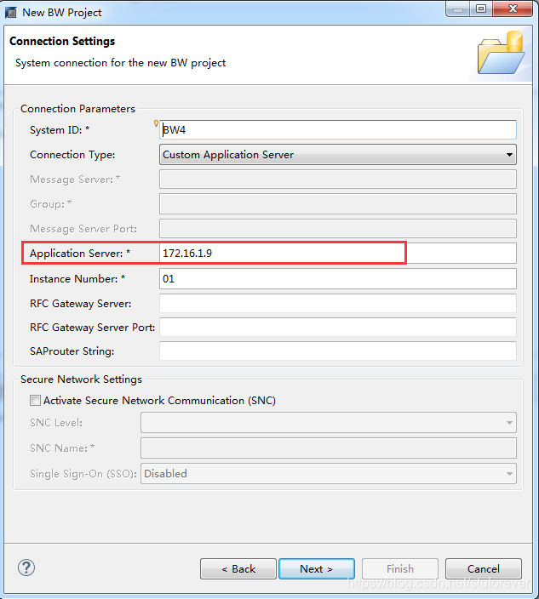Click the RFC Gateway Server Port field
The image size is (539, 599).
338,328
